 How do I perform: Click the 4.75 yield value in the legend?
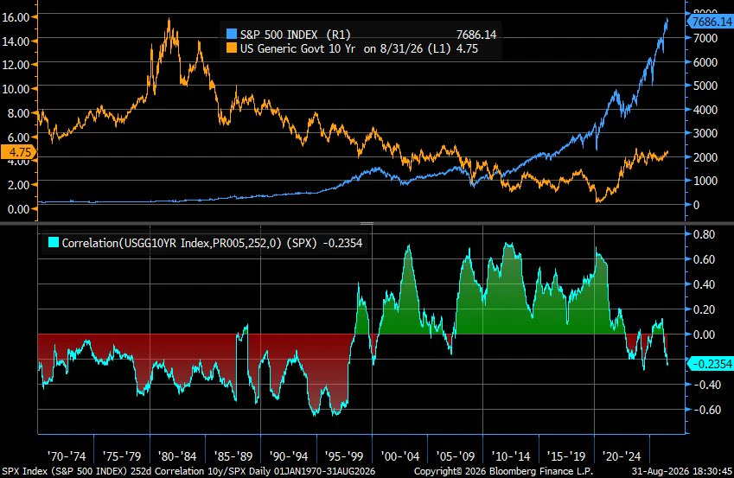pos(467,48)
